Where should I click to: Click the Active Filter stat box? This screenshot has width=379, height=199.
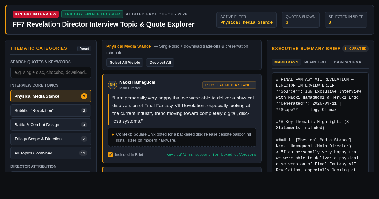click(x=246, y=20)
